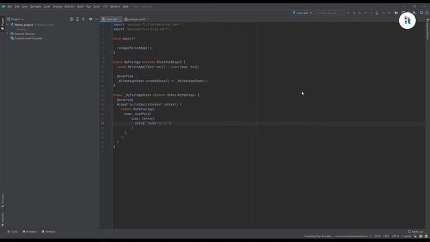430x242 pixels.
Task: Open the Refactor menu
Action: (x=70, y=6)
